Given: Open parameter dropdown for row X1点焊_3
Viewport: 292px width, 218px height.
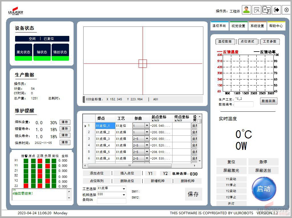Looking at the screenshot, I should (147, 139).
